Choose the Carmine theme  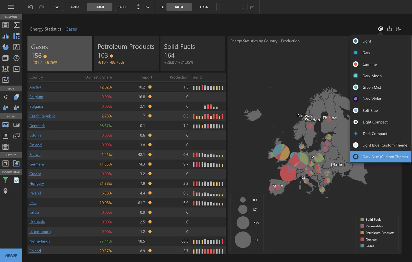(x=369, y=64)
